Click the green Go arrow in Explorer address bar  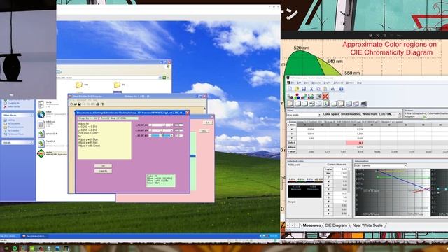pos(164,78)
